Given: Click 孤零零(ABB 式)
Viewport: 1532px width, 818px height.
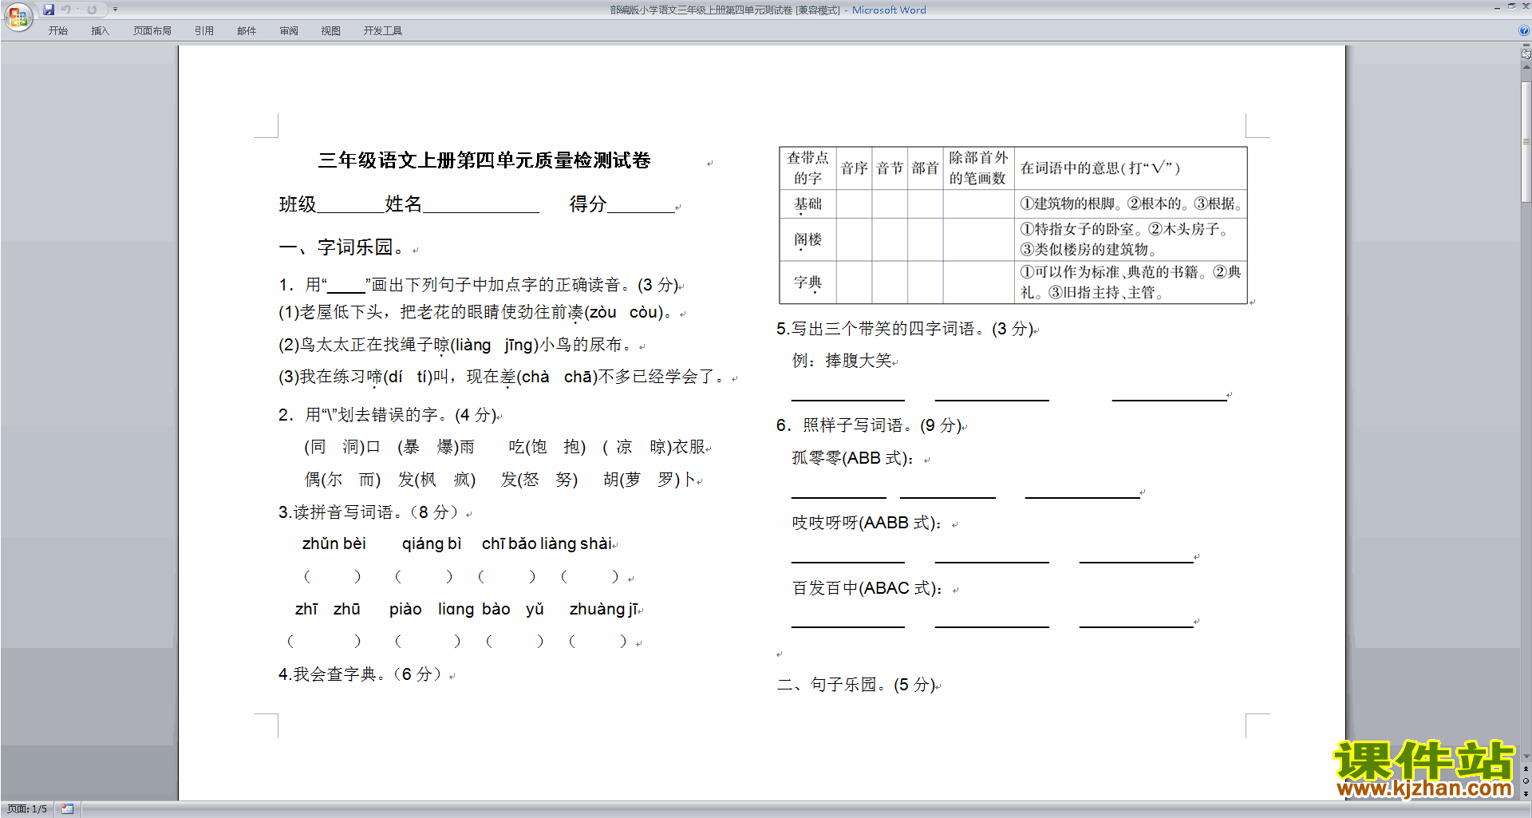Looking at the screenshot, I should pyautogui.click(x=853, y=458).
